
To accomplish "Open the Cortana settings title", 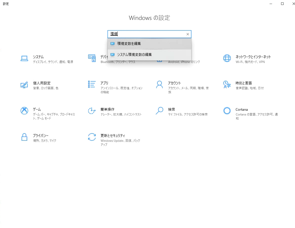I will (x=242, y=110).
